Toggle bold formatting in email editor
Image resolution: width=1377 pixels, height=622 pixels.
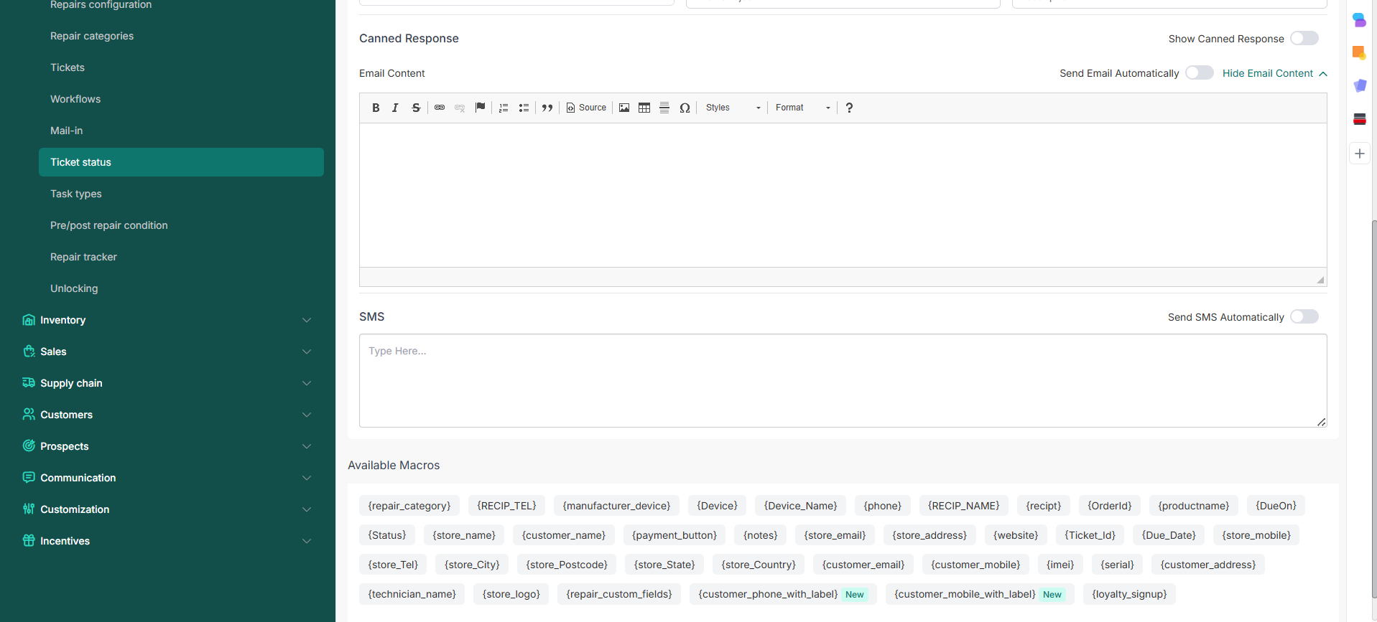376,108
